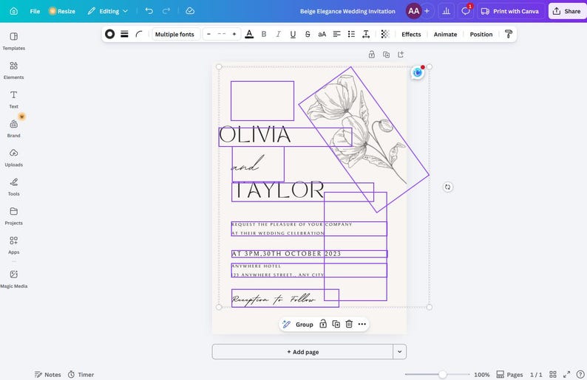Open the text color picker
Image resolution: width=587 pixels, height=380 pixels.
249,34
